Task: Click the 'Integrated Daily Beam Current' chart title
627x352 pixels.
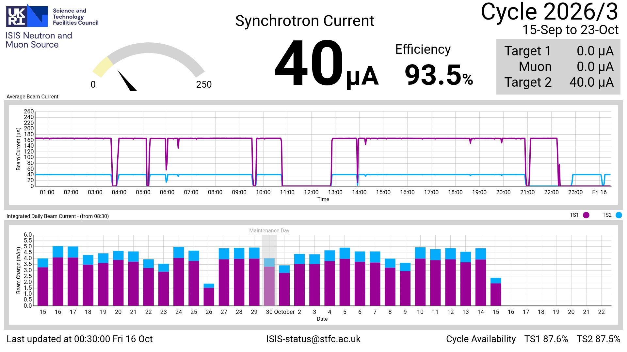Action: click(57, 216)
